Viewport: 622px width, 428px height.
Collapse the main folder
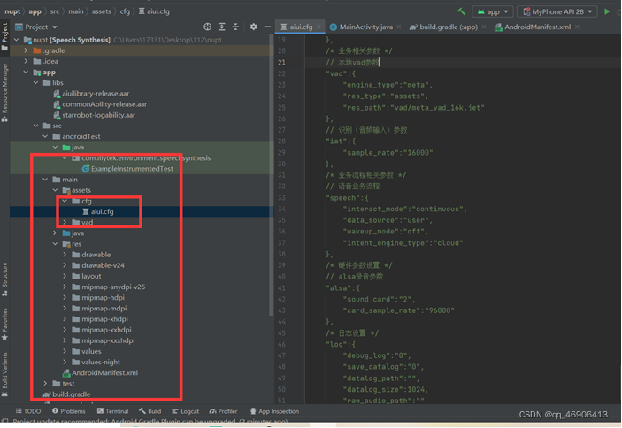[x=46, y=180]
